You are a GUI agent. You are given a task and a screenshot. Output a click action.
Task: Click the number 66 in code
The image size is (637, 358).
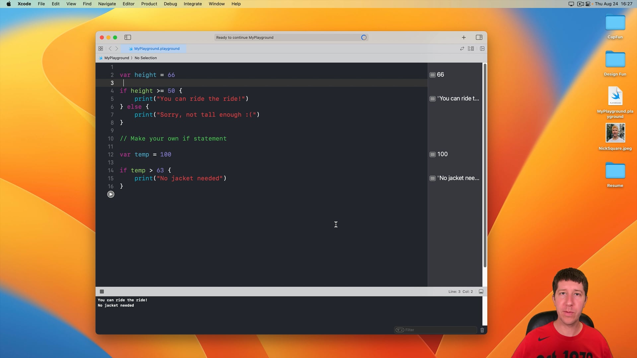click(x=171, y=75)
